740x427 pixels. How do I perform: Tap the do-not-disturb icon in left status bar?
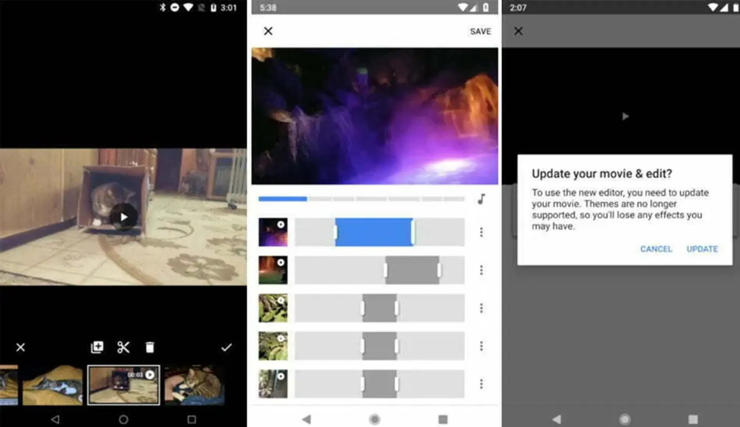(x=175, y=7)
